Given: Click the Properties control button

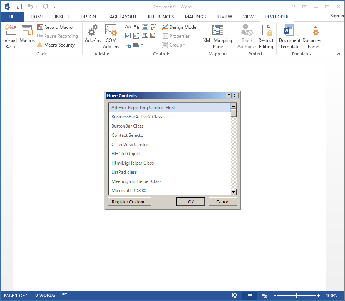Looking at the screenshot, I should pyautogui.click(x=176, y=36).
